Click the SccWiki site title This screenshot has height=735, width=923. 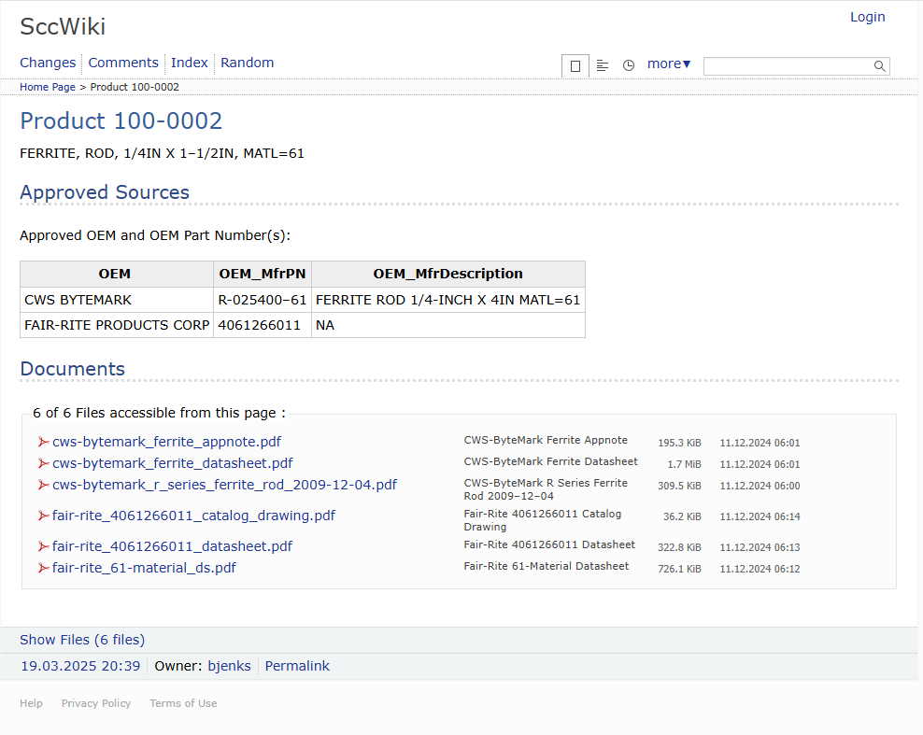(63, 26)
